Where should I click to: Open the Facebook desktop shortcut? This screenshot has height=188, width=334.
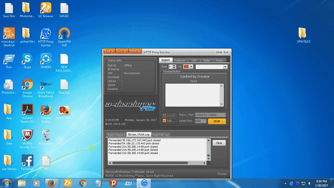[27, 162]
